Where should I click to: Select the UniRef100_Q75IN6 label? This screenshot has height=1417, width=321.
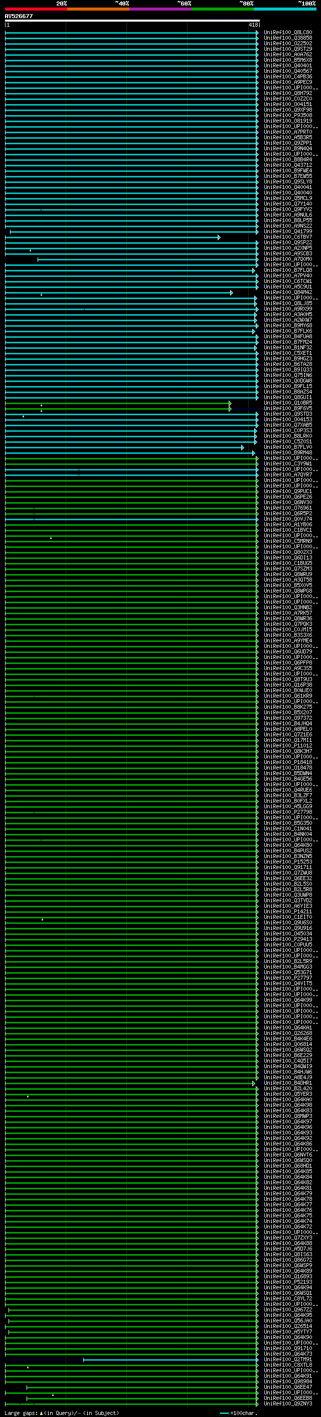point(287,375)
